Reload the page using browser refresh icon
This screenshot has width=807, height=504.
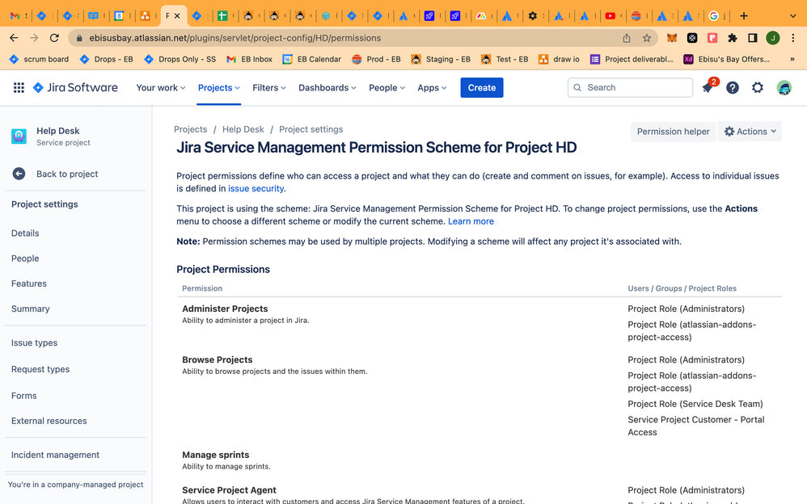(x=54, y=38)
